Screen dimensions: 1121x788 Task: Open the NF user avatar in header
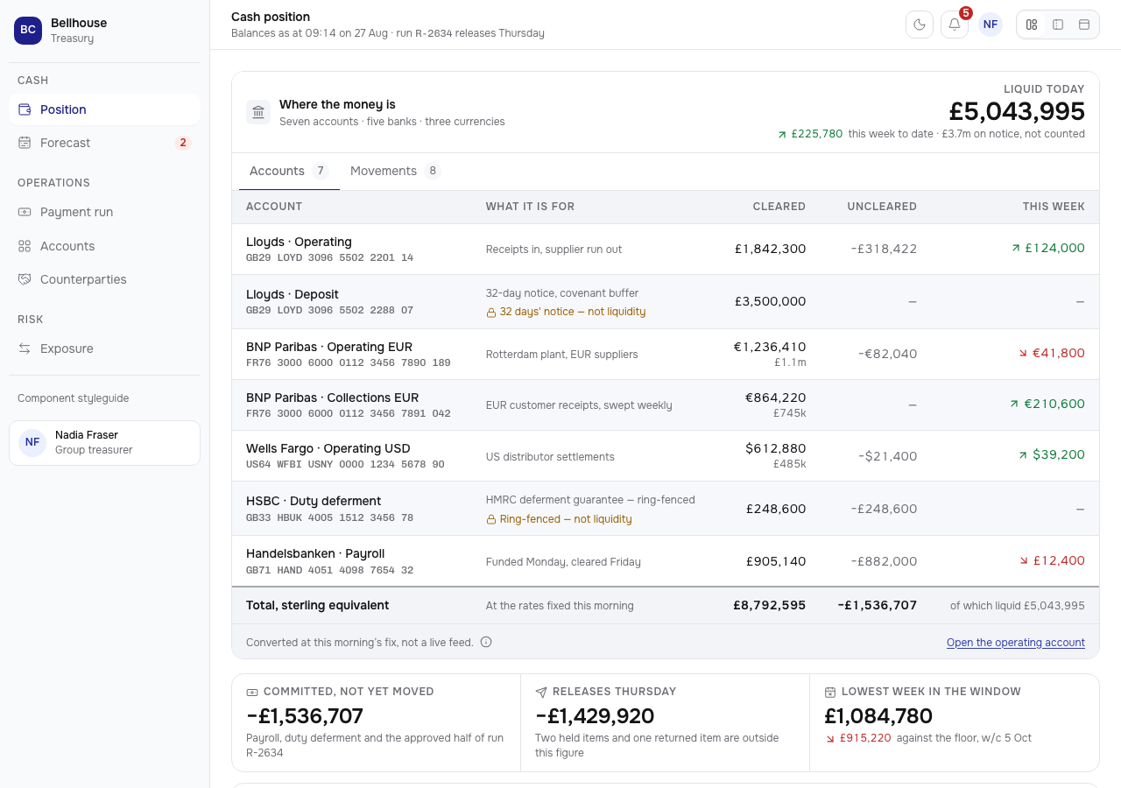(991, 25)
